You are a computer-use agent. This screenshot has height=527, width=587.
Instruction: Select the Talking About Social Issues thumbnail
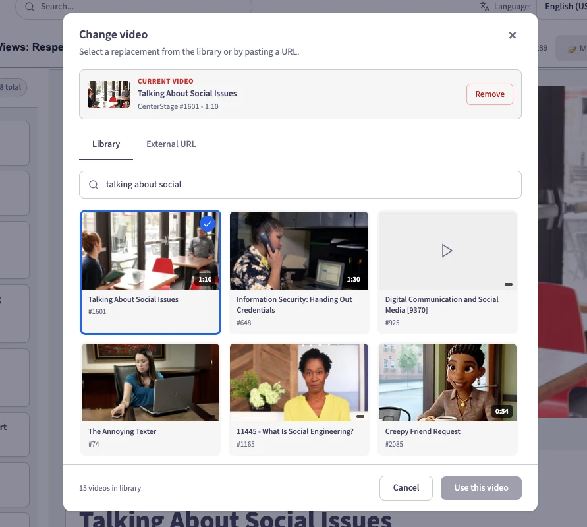150,251
